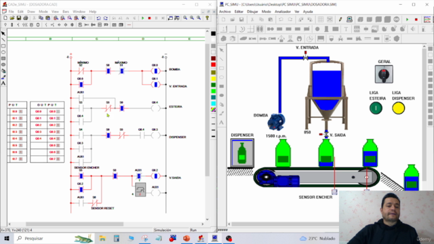Screen dimensions: 434x244
Task: Click the SENSOR ENCHER sensor box below conveyor
Action: pyautogui.click(x=334, y=191)
